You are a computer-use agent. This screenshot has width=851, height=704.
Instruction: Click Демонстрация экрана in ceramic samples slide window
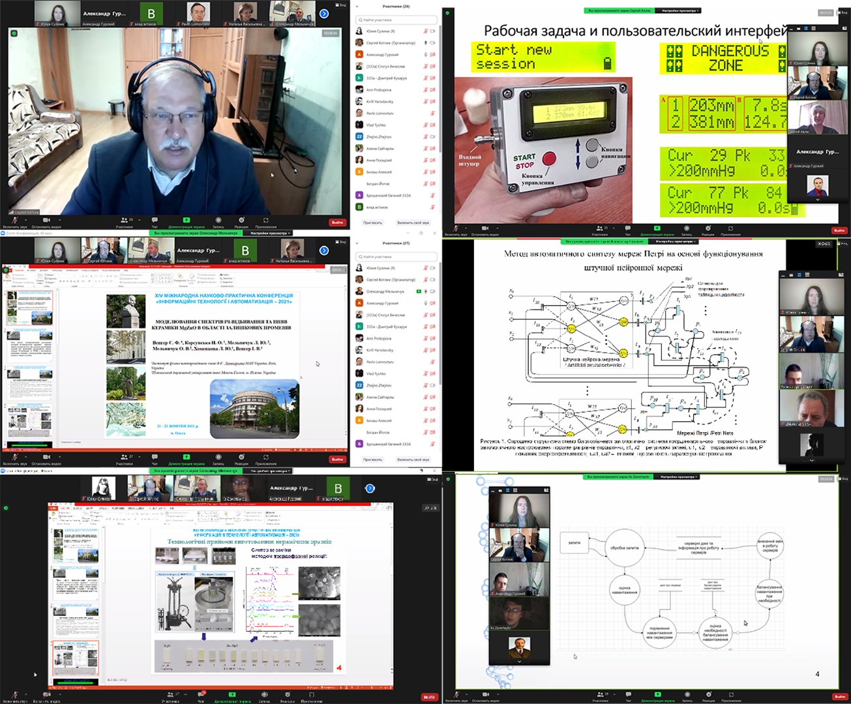coord(232,696)
